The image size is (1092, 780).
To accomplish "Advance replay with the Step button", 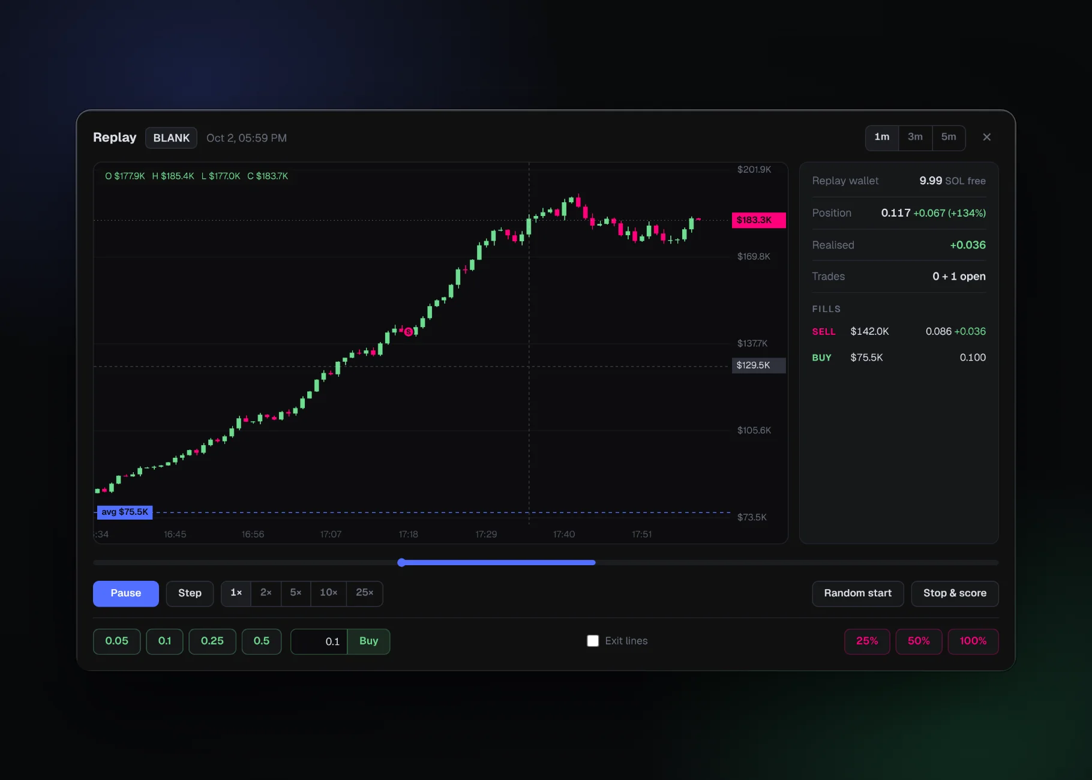I will [190, 593].
